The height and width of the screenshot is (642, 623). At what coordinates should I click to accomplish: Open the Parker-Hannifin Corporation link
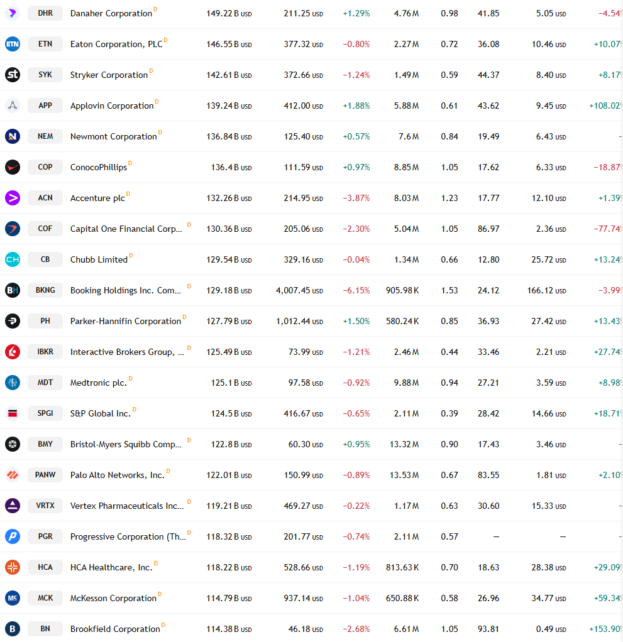pos(126,322)
